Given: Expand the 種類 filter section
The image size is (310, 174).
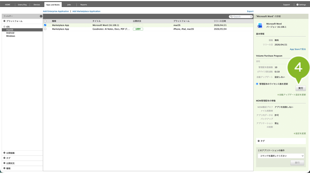Looking at the screenshot, I should click(4, 168).
